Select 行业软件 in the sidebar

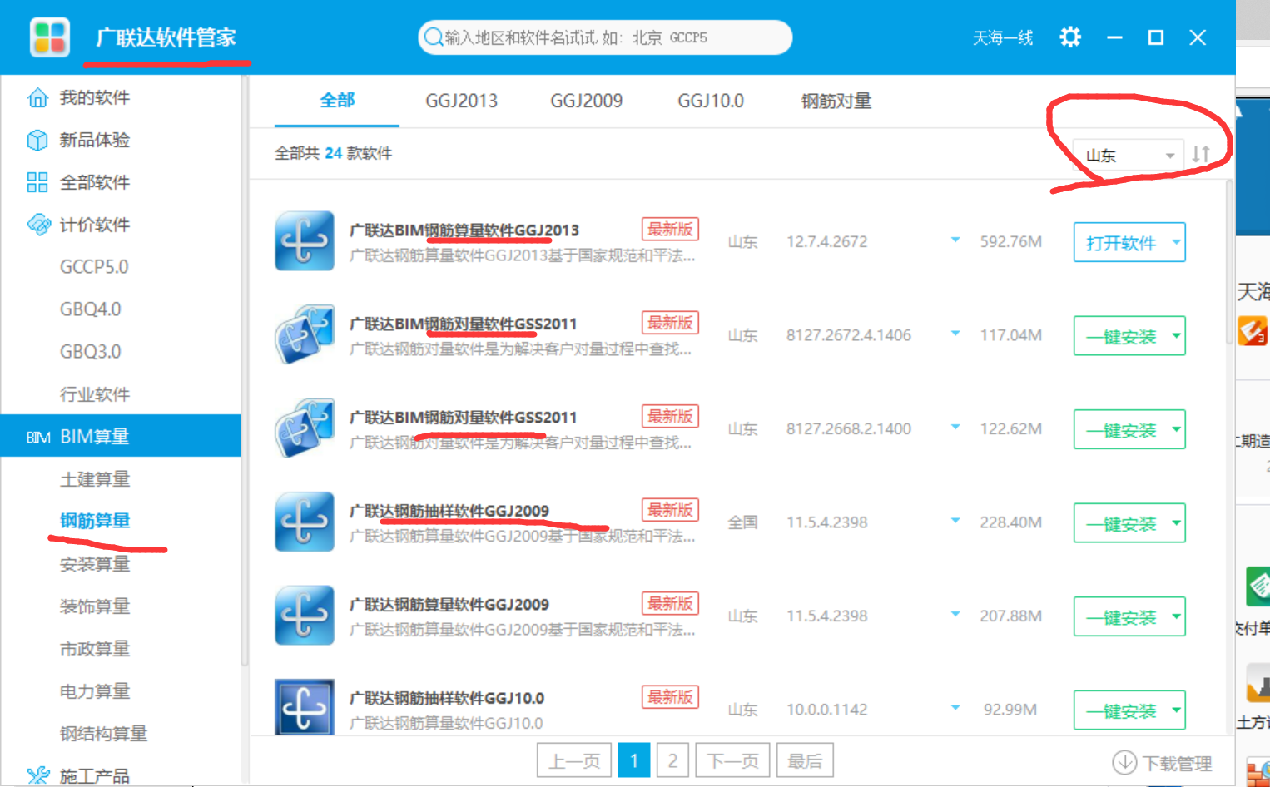tap(95, 394)
